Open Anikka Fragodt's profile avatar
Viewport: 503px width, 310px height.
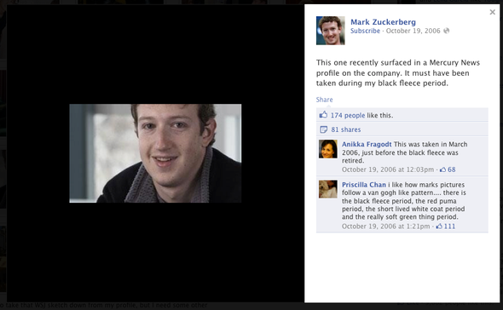tap(328, 149)
